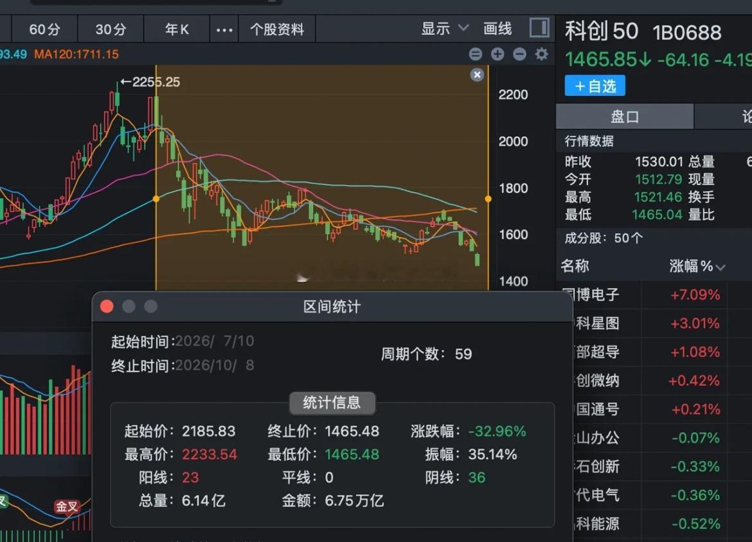Image resolution: width=752 pixels, height=542 pixels.
Task: Click the 最高 value 1521.46
Action: (658, 197)
